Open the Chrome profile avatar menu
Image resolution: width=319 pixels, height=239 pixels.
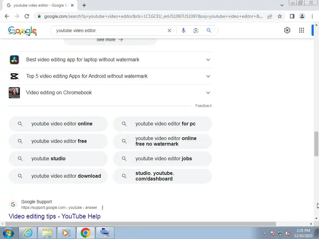[302, 16]
